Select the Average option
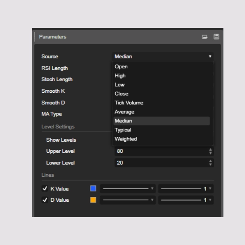Viewport: 245px width, 245px height. click(x=125, y=111)
